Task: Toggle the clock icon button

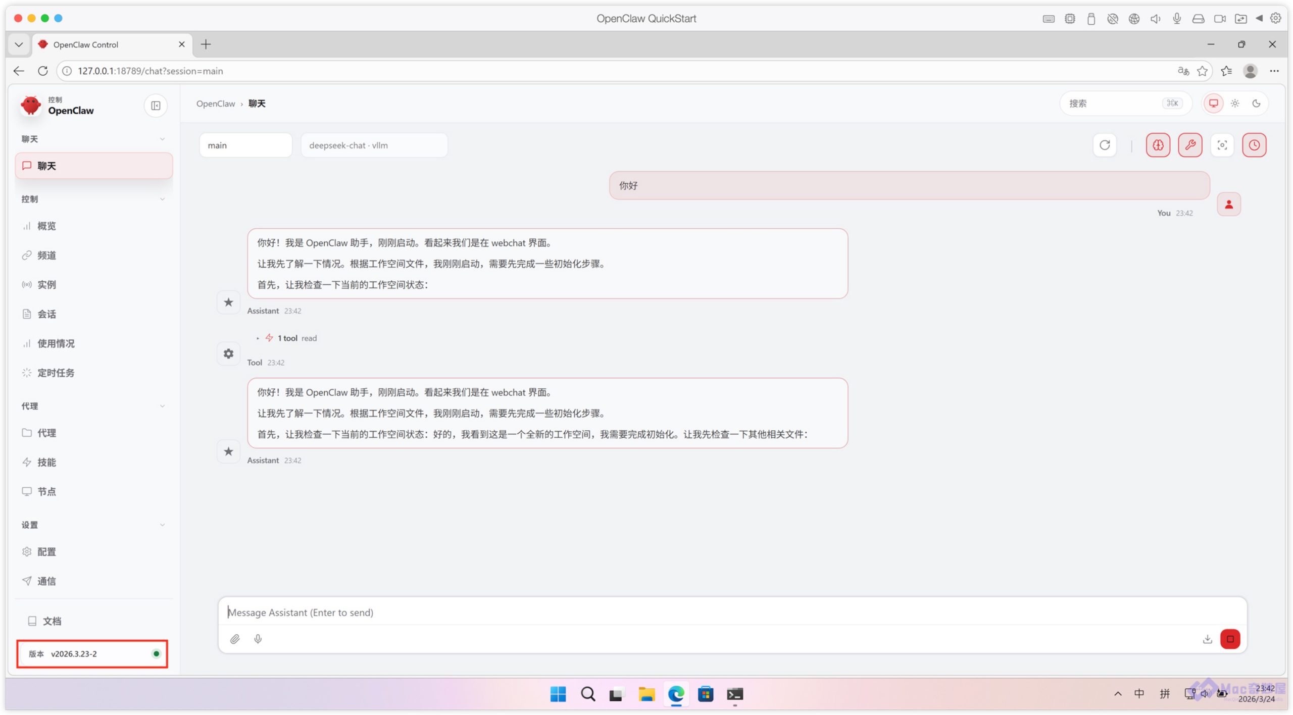Action: [1254, 145]
